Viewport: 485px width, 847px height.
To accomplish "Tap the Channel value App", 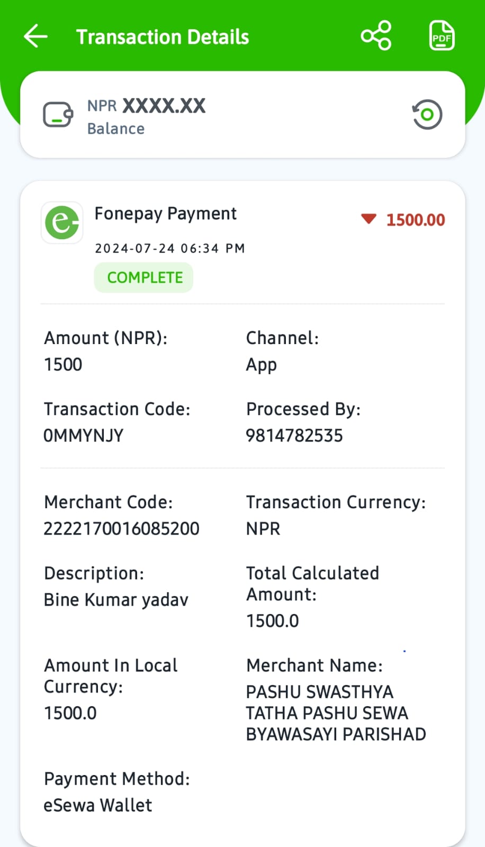I will (262, 365).
